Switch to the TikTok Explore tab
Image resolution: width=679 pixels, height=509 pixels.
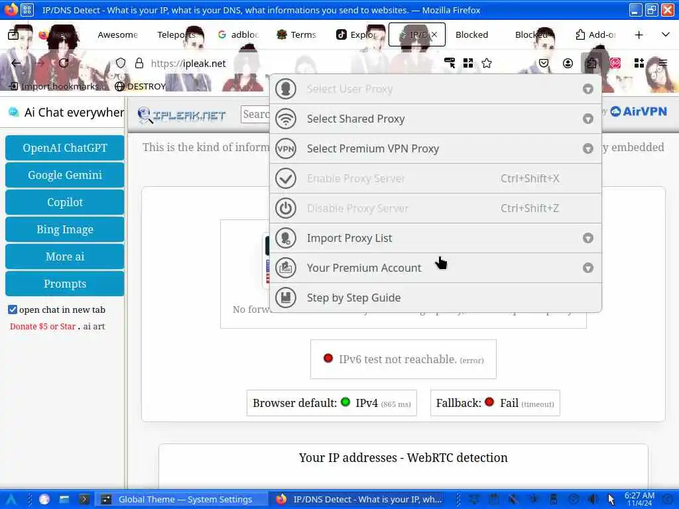(357, 34)
